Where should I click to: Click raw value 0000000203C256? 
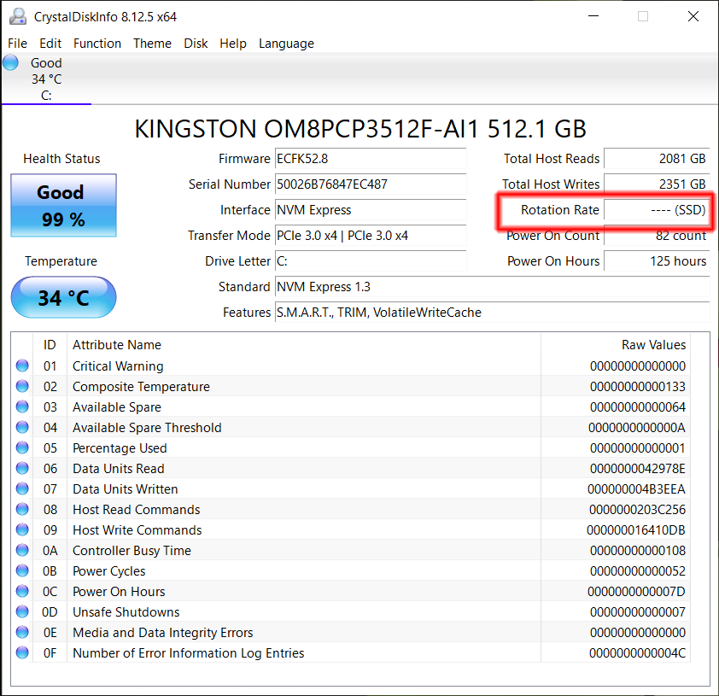pos(637,509)
